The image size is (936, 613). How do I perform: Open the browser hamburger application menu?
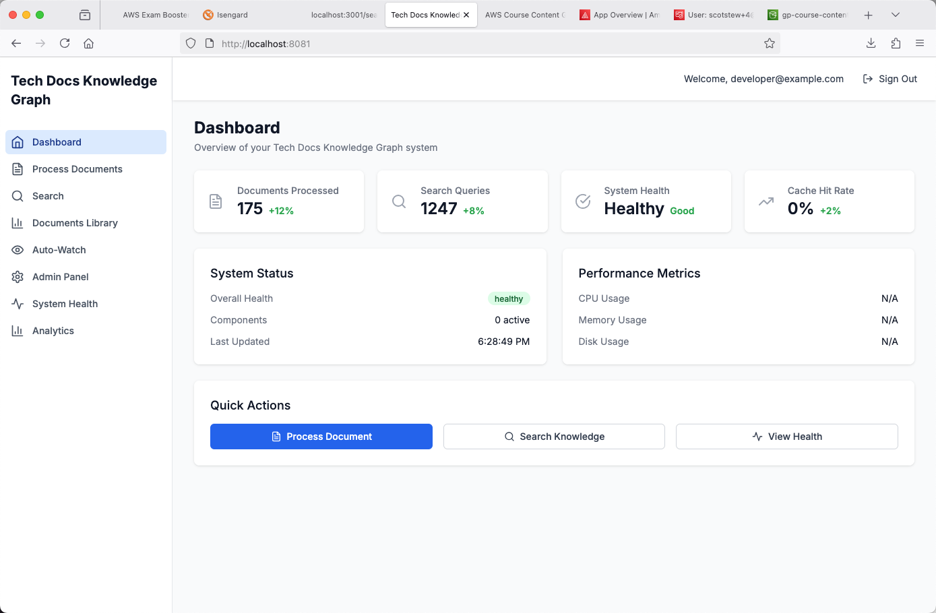click(919, 43)
